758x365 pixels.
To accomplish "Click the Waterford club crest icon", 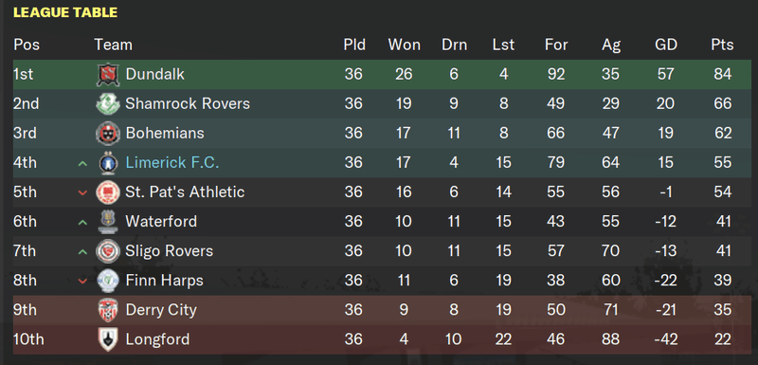I will click(x=108, y=222).
